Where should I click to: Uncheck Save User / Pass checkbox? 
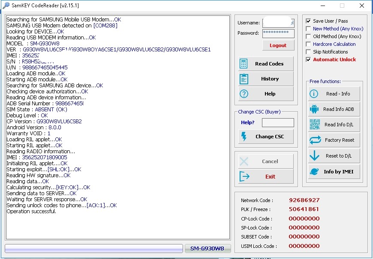(x=308, y=21)
